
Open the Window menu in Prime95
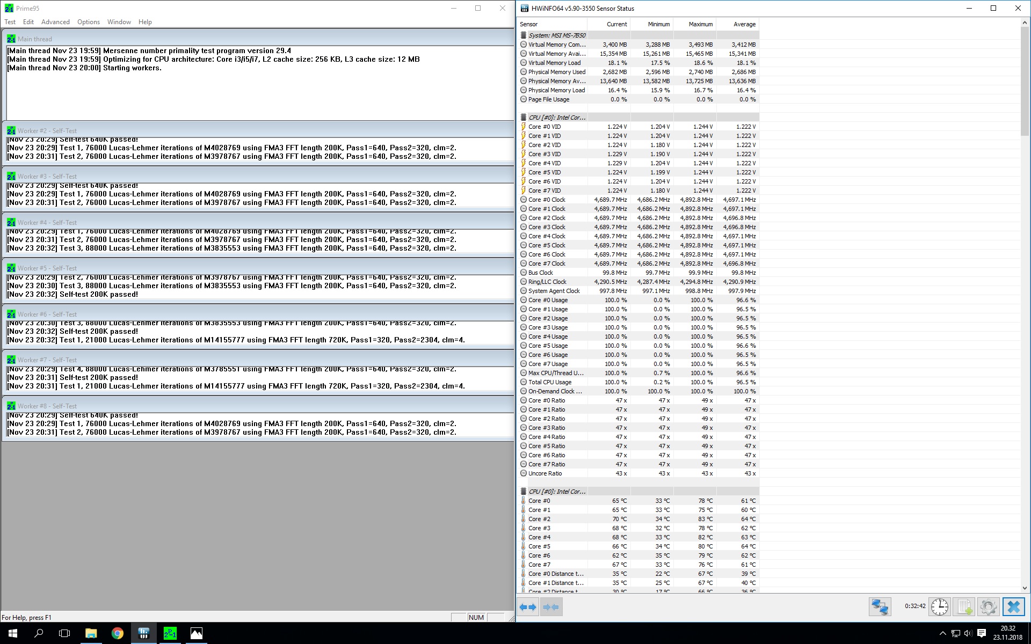[119, 22]
